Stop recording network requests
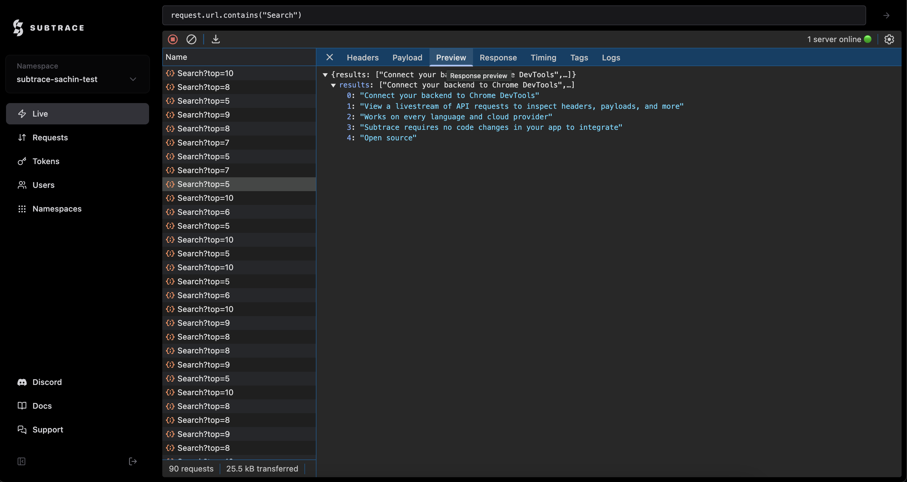The image size is (907, 482). 173,39
